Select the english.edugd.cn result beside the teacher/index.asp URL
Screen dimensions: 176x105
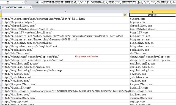153,70
